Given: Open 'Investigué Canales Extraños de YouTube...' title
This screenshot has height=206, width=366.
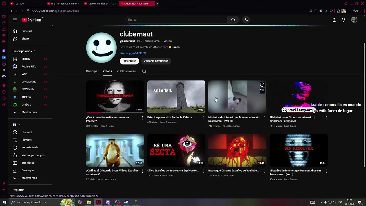Looking at the screenshot, I should pos(234,171).
